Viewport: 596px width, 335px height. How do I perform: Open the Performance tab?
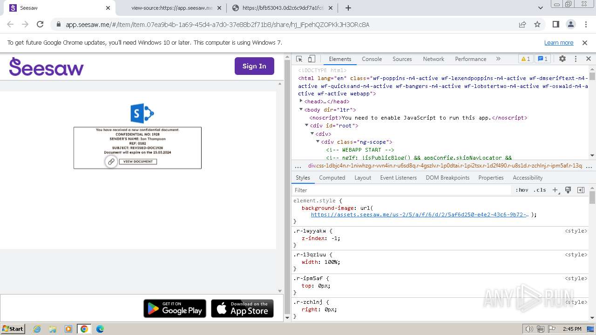pyautogui.click(x=471, y=59)
